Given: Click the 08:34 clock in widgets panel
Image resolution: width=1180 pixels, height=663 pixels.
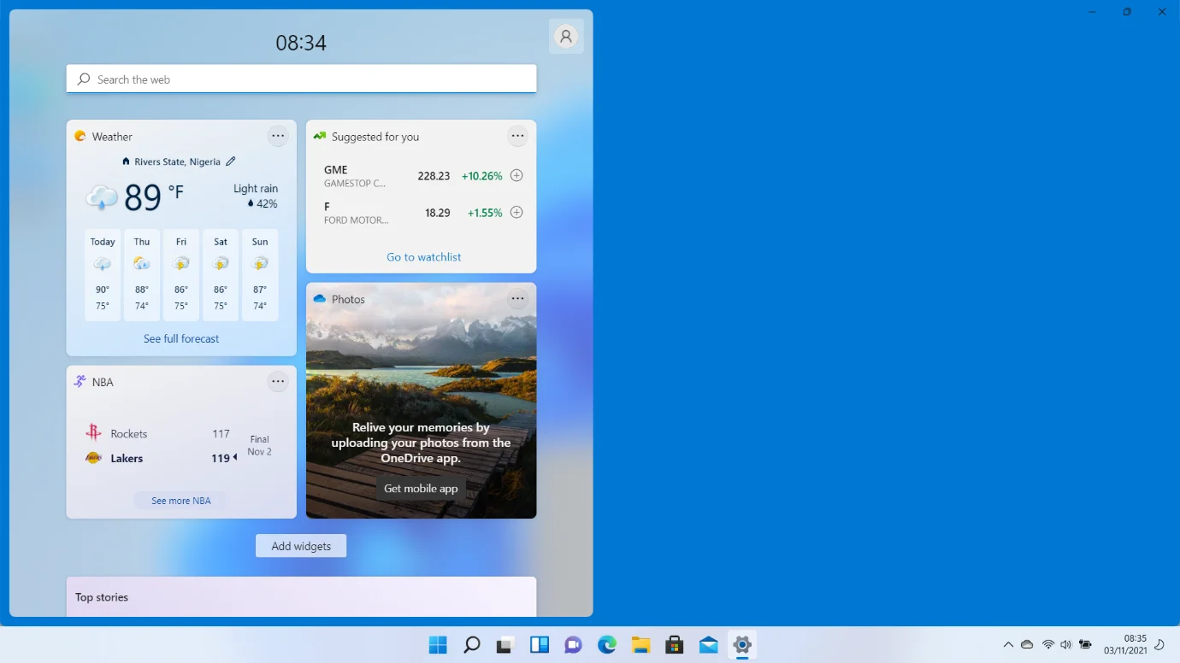Looking at the screenshot, I should [x=301, y=43].
